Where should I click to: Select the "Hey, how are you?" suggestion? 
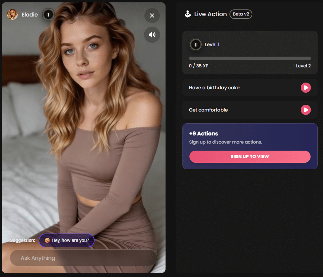tap(67, 240)
